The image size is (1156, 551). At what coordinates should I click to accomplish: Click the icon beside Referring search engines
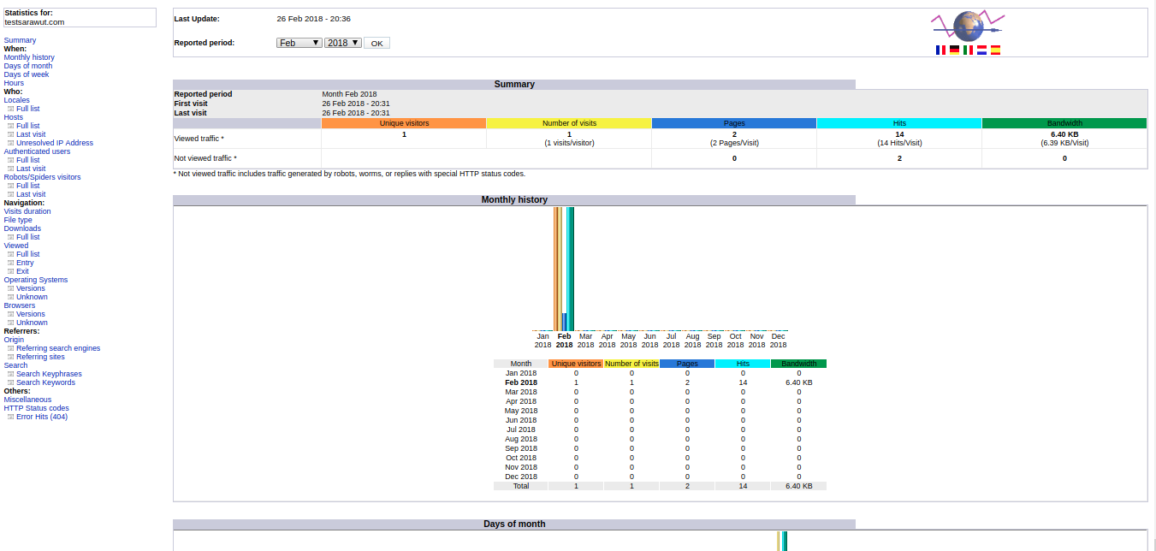click(x=11, y=348)
